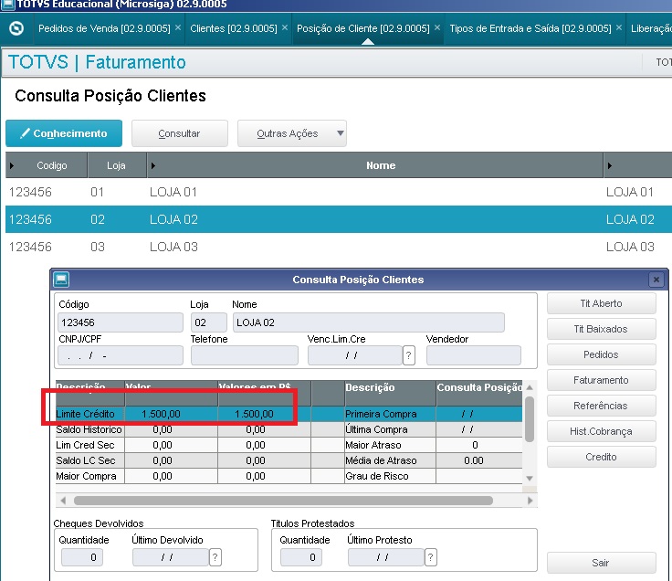This screenshot has height=581, width=672.
Task: Select client row LOJA 03
Action: click(339, 247)
